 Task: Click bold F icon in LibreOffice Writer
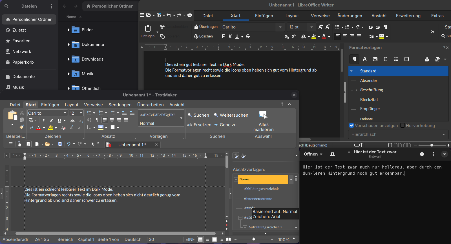223,36
